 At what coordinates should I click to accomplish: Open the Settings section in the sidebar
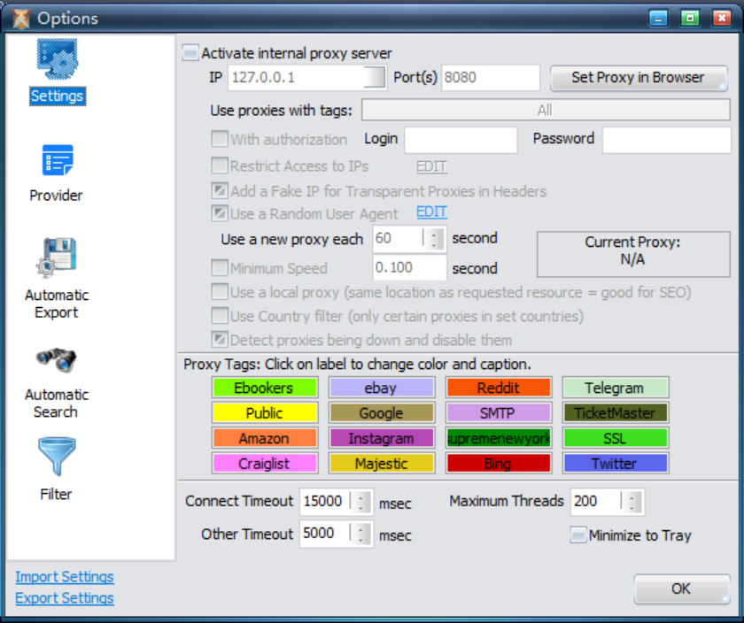pyautogui.click(x=58, y=72)
